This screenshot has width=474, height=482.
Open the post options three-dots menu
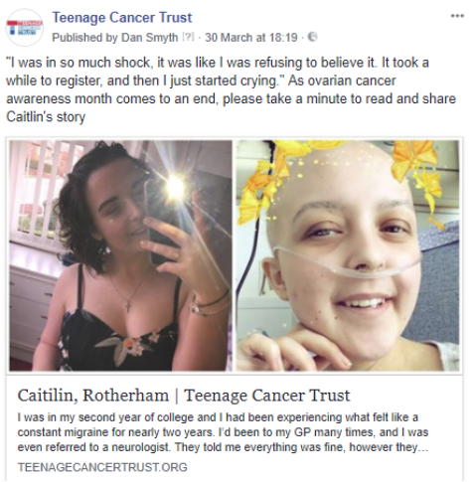(457, 16)
